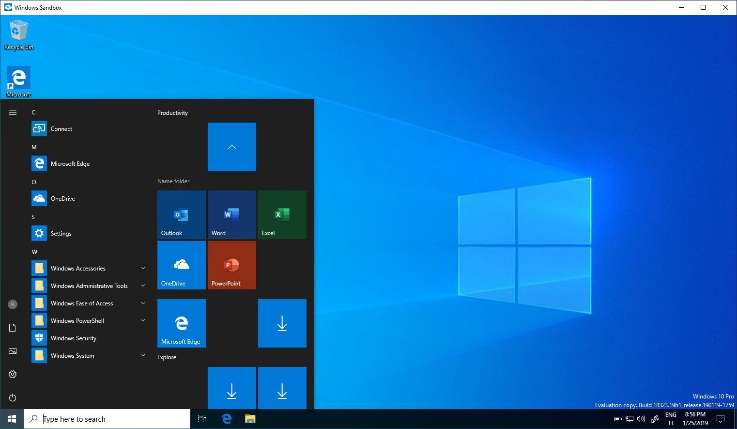Screen dimensions: 737x429
Task: Open the Word tile
Action: coord(232,215)
